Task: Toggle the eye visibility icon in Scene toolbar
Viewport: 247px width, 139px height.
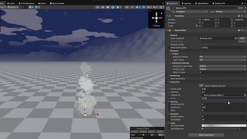Action: coord(144,7)
